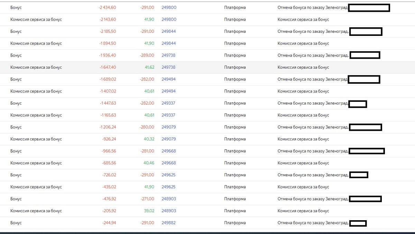The height and width of the screenshot is (234, 415).
Task: Select balance value -244,94
Action: [x=109, y=223]
